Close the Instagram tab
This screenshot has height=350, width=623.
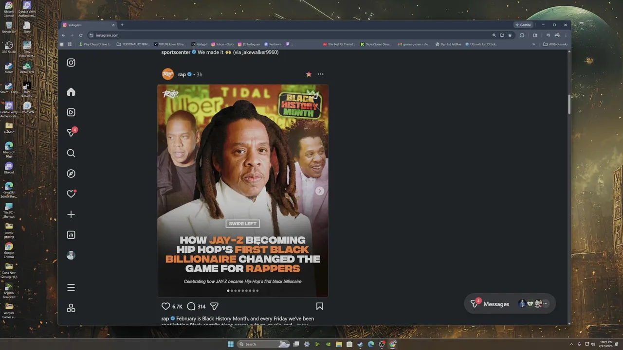(113, 25)
